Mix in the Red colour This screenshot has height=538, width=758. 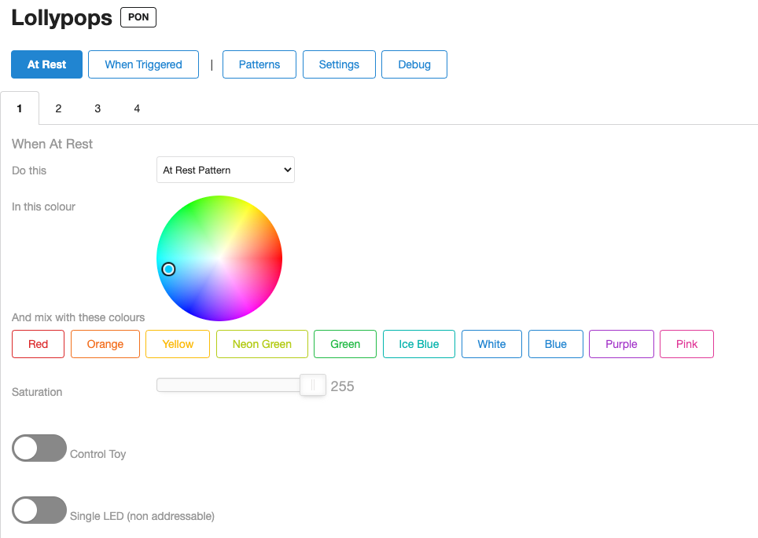38,344
